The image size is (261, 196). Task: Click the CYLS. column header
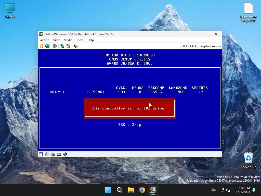pos(122,88)
